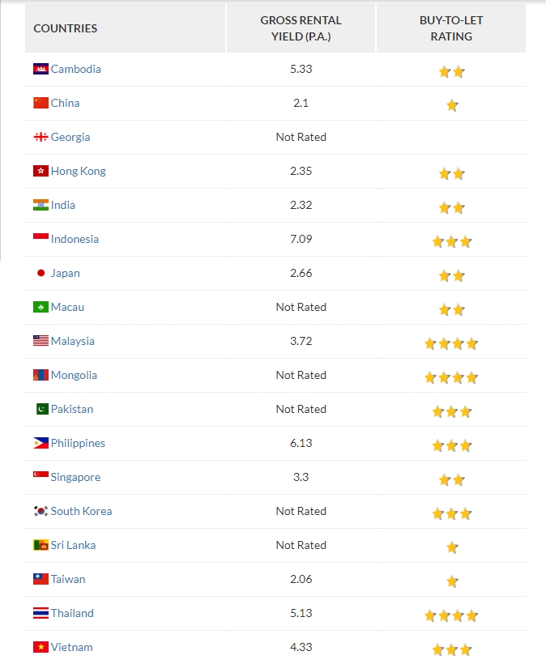Open the Singapore country link
This screenshot has width=546, height=664.
pos(75,477)
